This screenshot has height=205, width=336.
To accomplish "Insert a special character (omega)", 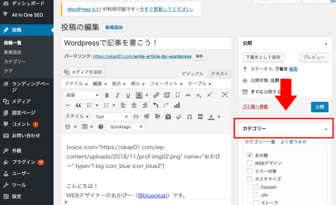I will click(x=189, y=117).
